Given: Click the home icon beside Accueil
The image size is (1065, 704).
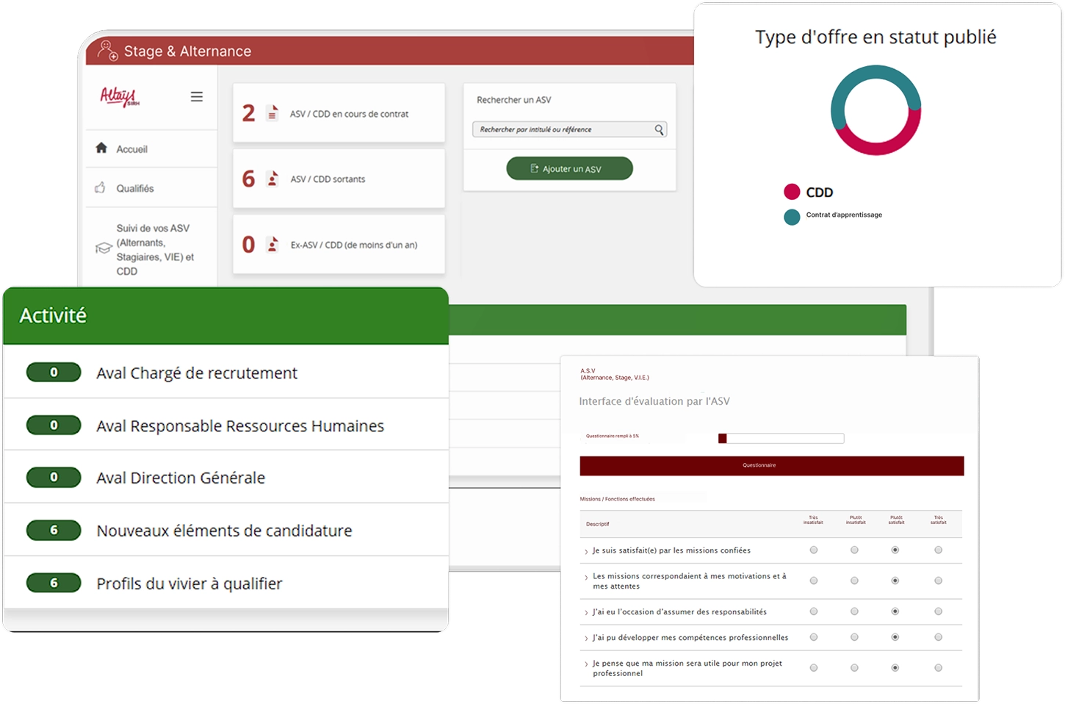Looking at the screenshot, I should (x=101, y=148).
